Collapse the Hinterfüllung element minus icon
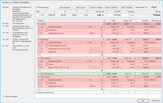This screenshot has height=103, width=163. coord(39,77)
